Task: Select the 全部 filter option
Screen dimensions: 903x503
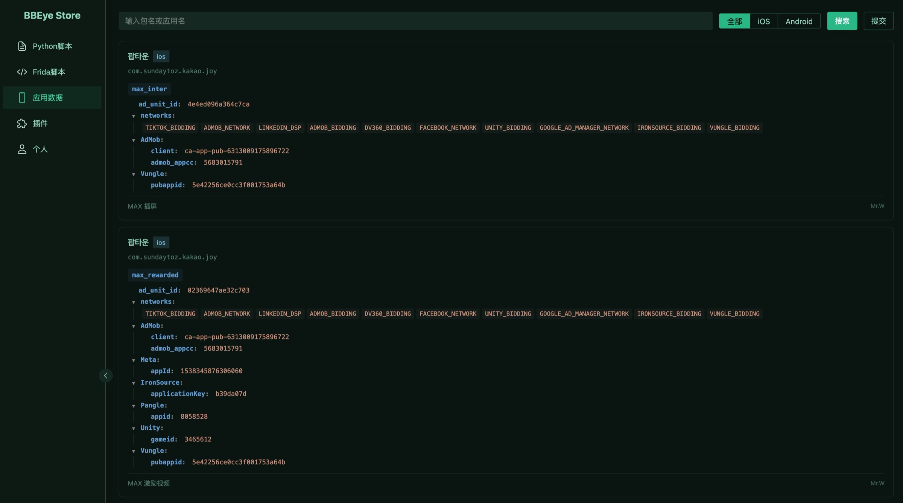Action: (734, 21)
